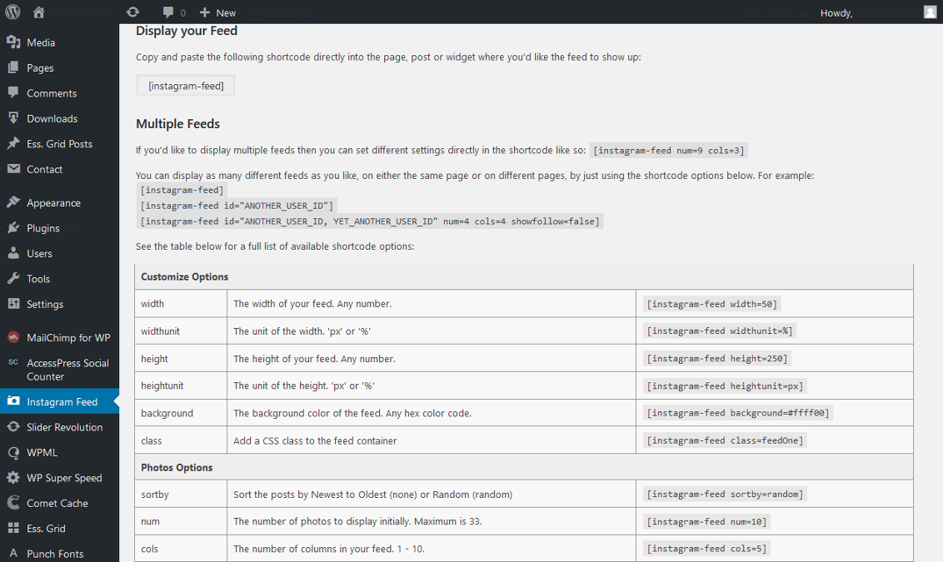This screenshot has height=562, width=943.
Task: Click the MailChimp for WP icon
Action: pos(13,337)
